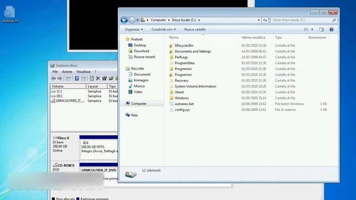Open the address bar history dropdown
Viewport: 356px width, 200px height.
click(x=259, y=20)
